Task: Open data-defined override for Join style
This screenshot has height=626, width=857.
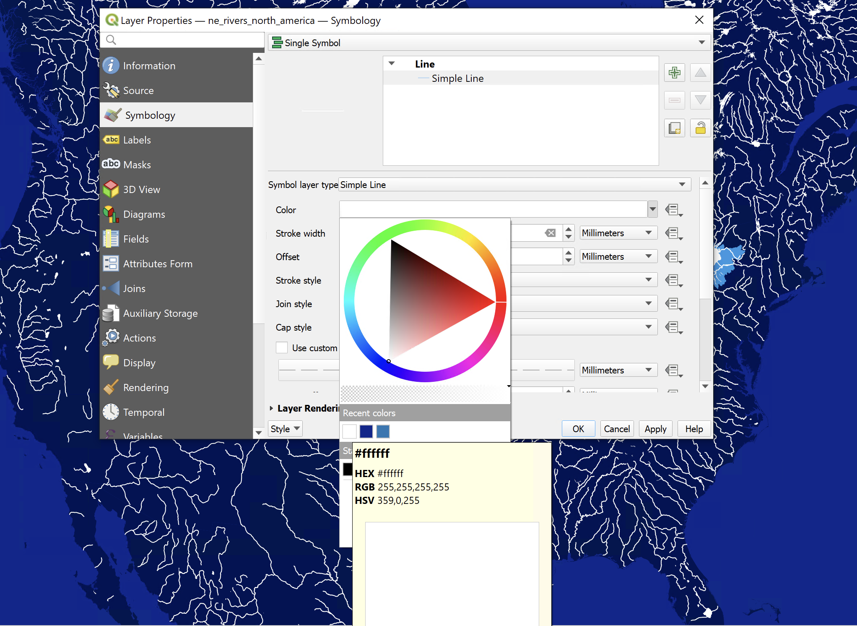Action: pyautogui.click(x=673, y=304)
